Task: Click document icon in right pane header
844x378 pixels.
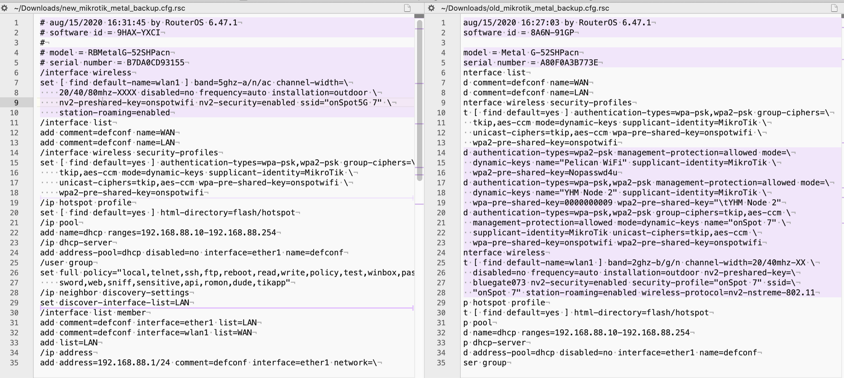Action: tap(834, 8)
